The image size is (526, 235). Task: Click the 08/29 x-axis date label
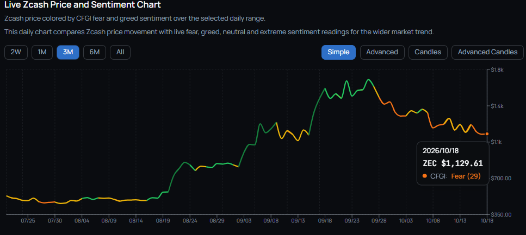coord(217,221)
